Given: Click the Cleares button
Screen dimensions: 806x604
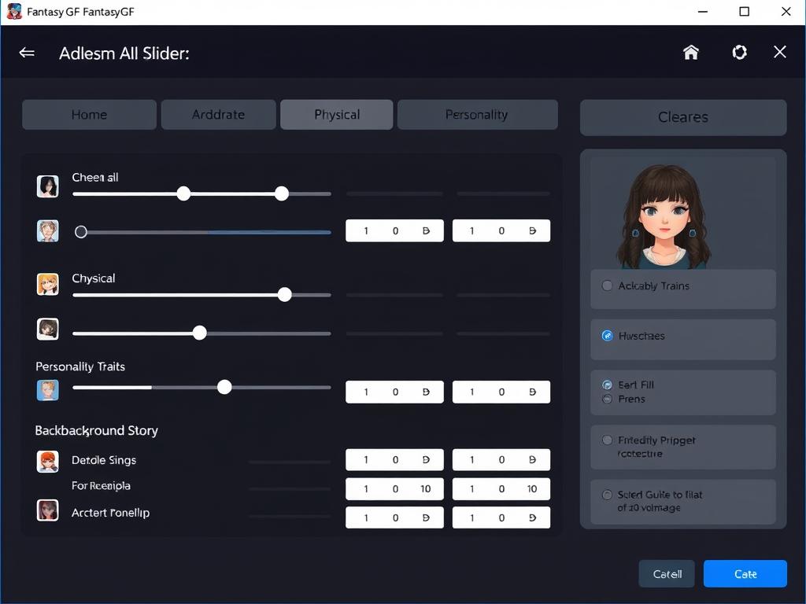Looking at the screenshot, I should pos(683,118).
